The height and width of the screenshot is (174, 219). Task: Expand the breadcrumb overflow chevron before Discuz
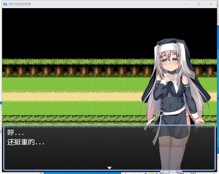[156, 173]
